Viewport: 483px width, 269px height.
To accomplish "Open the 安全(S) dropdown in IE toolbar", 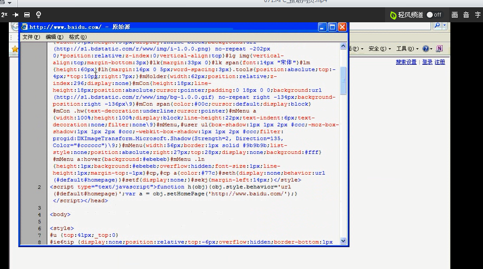I will coord(379,49).
